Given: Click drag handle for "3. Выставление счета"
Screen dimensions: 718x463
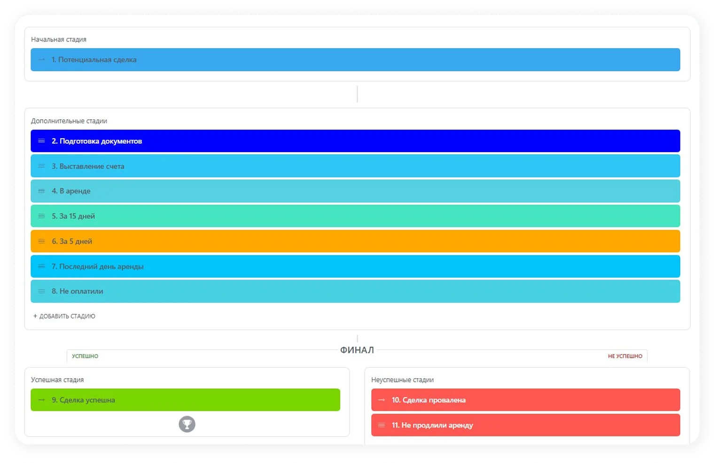Looking at the screenshot, I should tap(41, 166).
